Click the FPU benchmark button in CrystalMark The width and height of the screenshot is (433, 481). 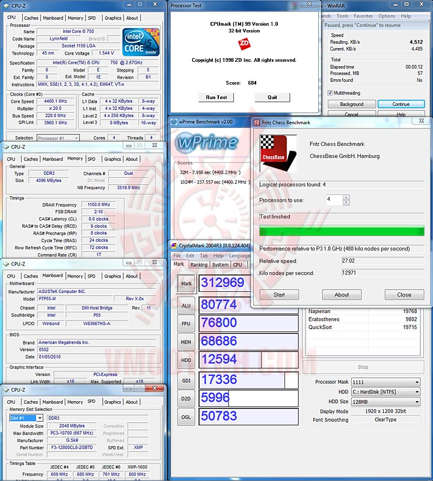coord(186,324)
